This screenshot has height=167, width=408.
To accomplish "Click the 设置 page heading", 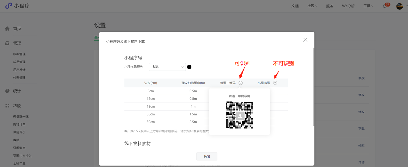I will (100, 25).
